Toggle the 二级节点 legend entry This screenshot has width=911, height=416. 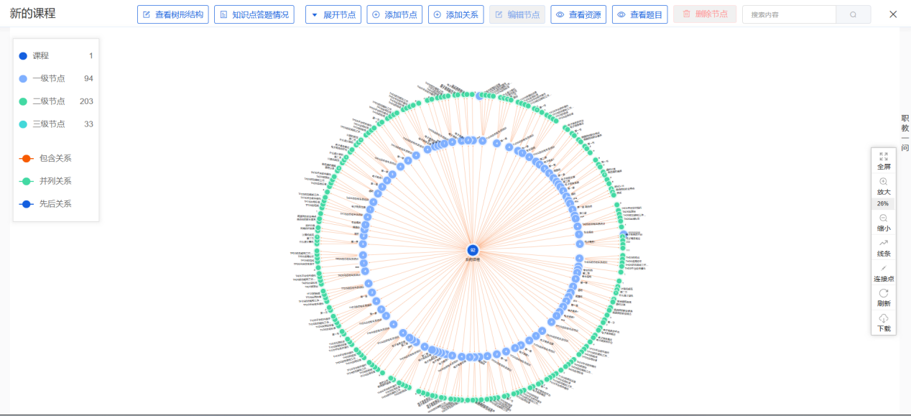[x=49, y=101]
